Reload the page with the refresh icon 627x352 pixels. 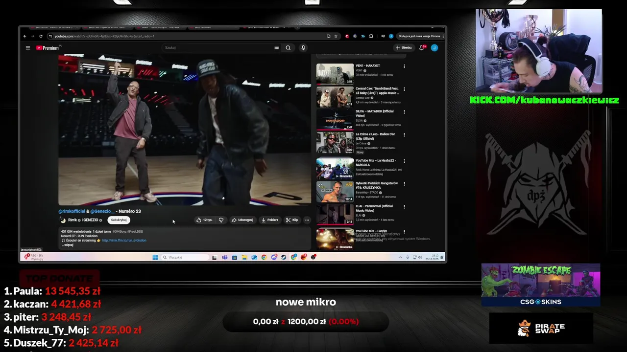(41, 36)
